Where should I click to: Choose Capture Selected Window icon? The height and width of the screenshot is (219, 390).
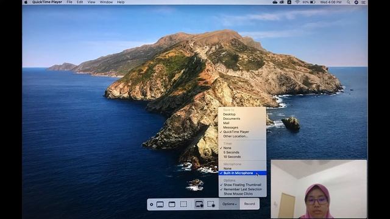[172, 204]
